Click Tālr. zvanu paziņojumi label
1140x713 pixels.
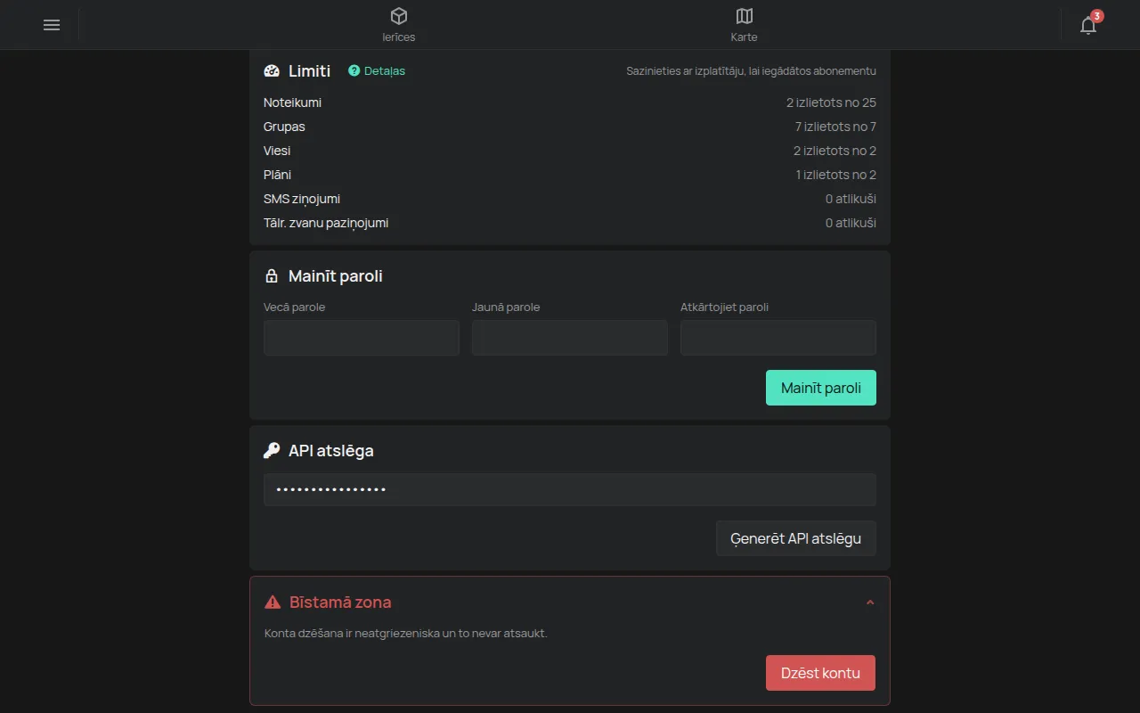pos(326,223)
